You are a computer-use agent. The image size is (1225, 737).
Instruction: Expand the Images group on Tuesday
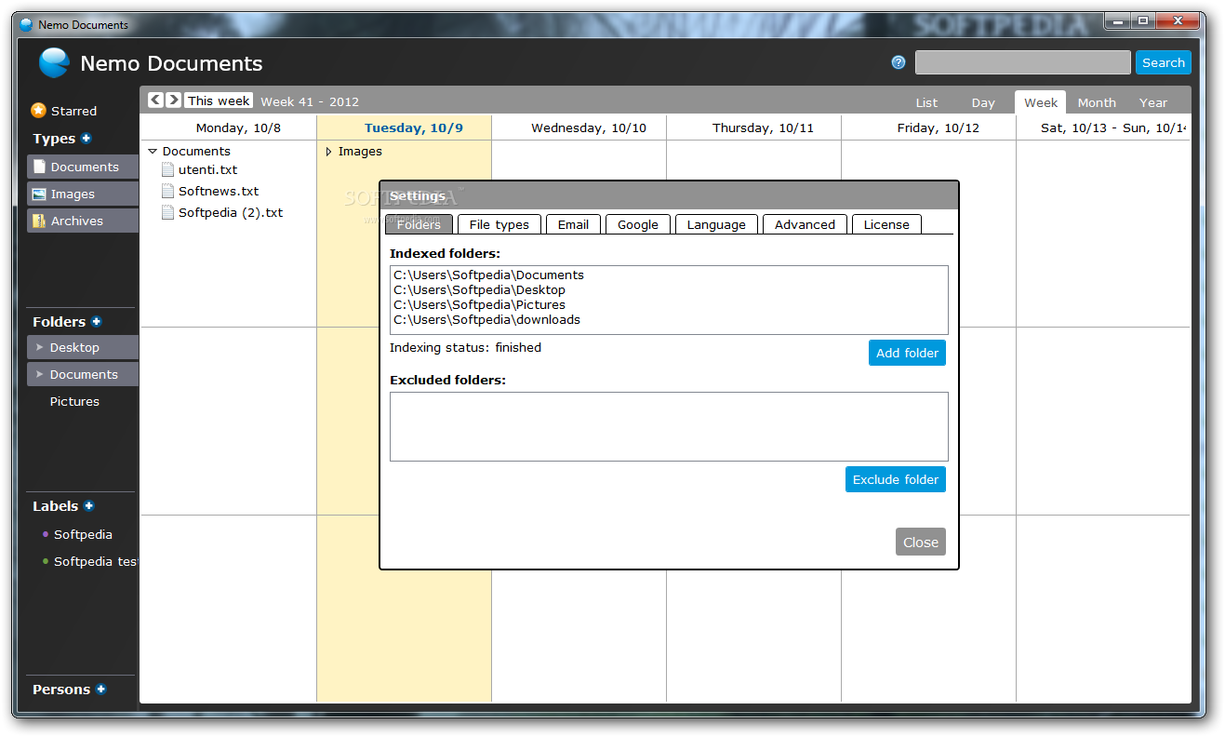(x=328, y=151)
